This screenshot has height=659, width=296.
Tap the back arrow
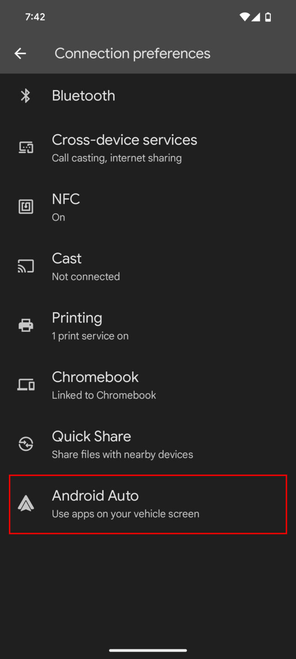tap(20, 53)
